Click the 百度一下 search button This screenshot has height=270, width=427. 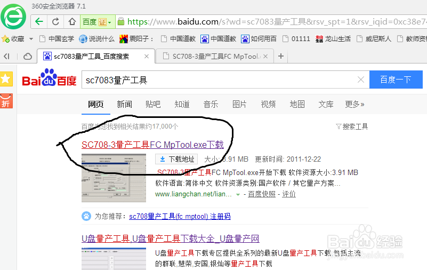coord(396,80)
